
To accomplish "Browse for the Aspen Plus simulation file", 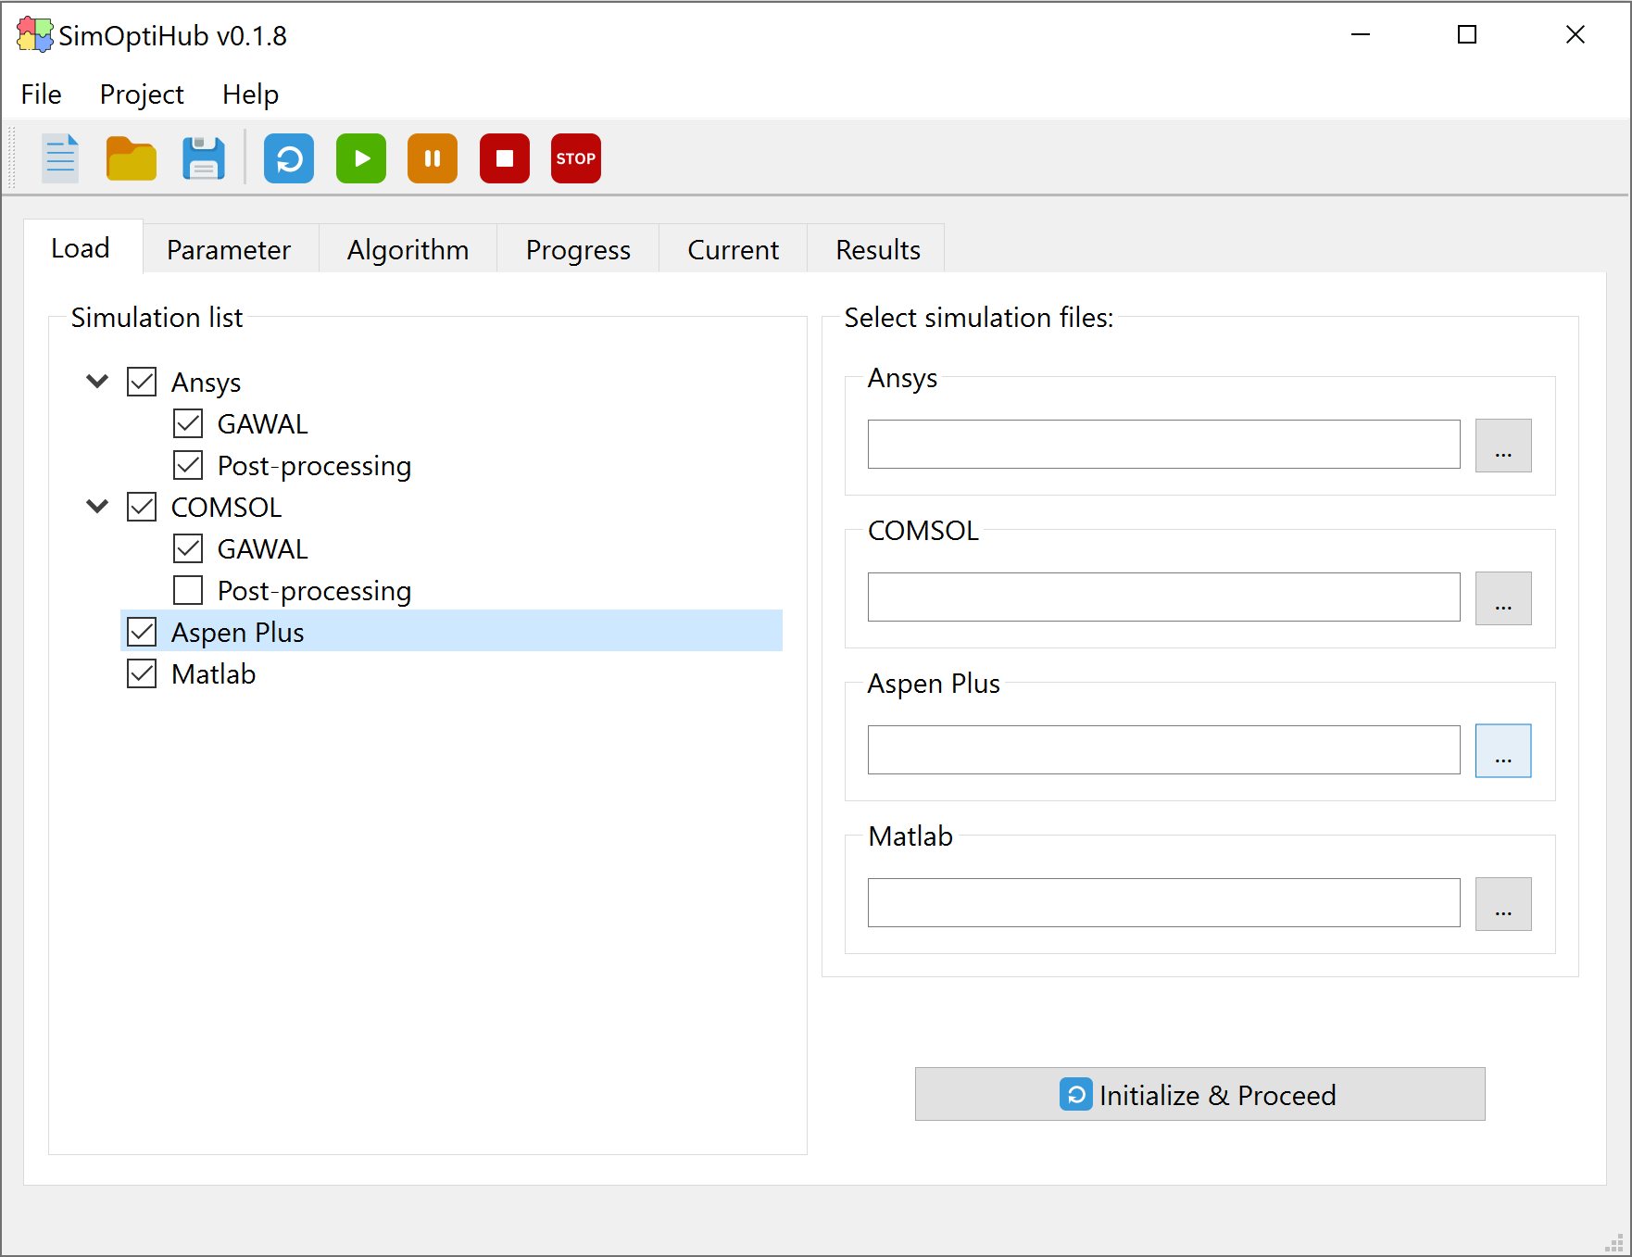I will pyautogui.click(x=1502, y=750).
